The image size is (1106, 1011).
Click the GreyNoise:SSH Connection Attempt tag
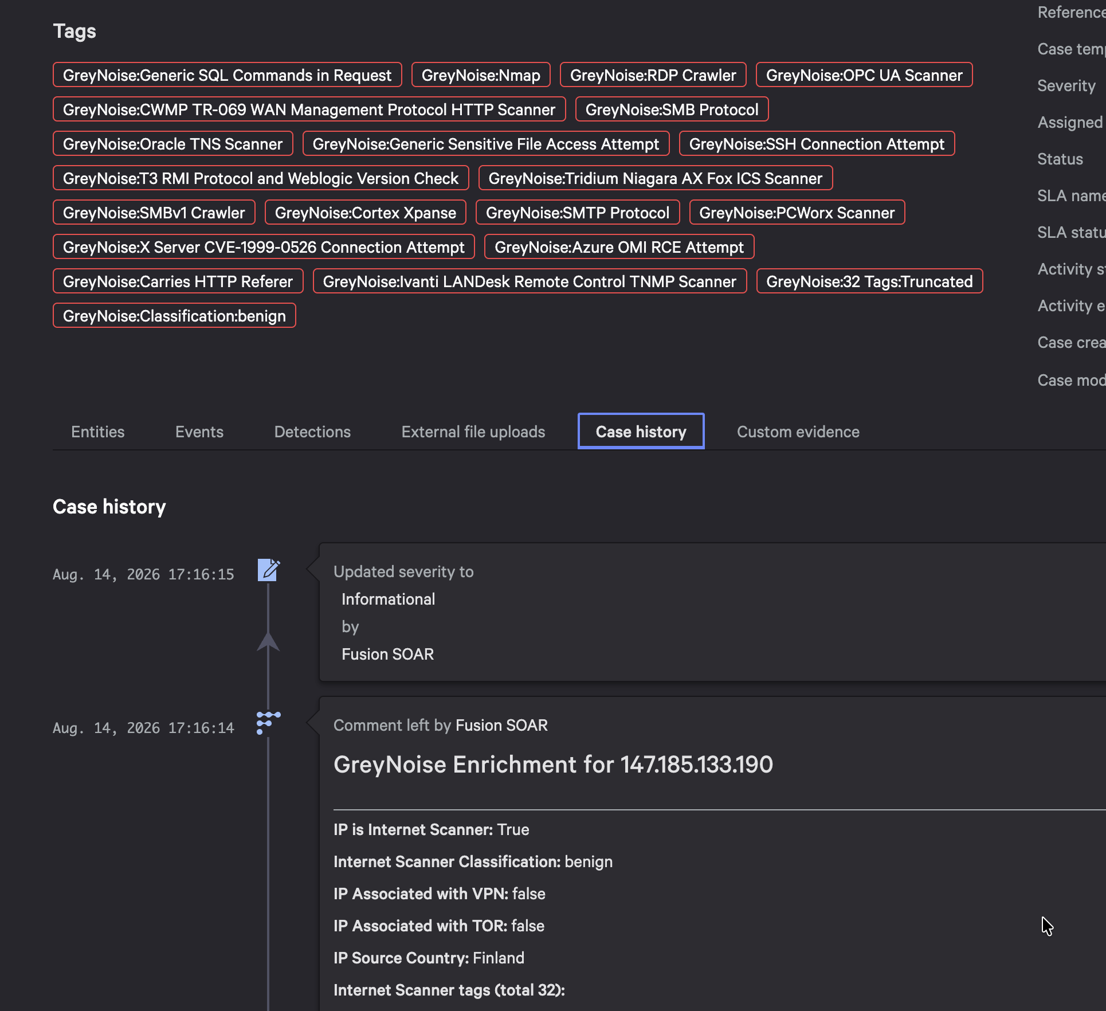[817, 144]
